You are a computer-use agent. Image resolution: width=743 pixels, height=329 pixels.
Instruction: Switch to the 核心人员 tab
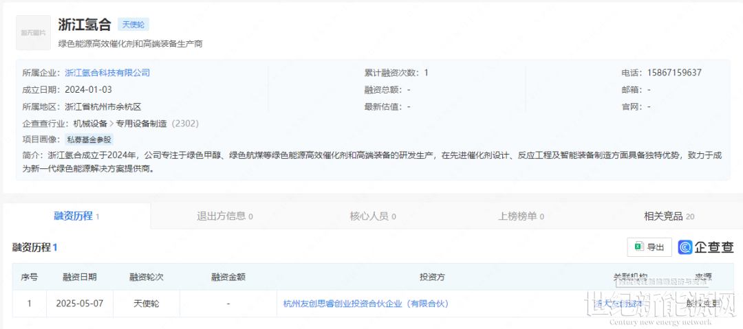point(373,216)
